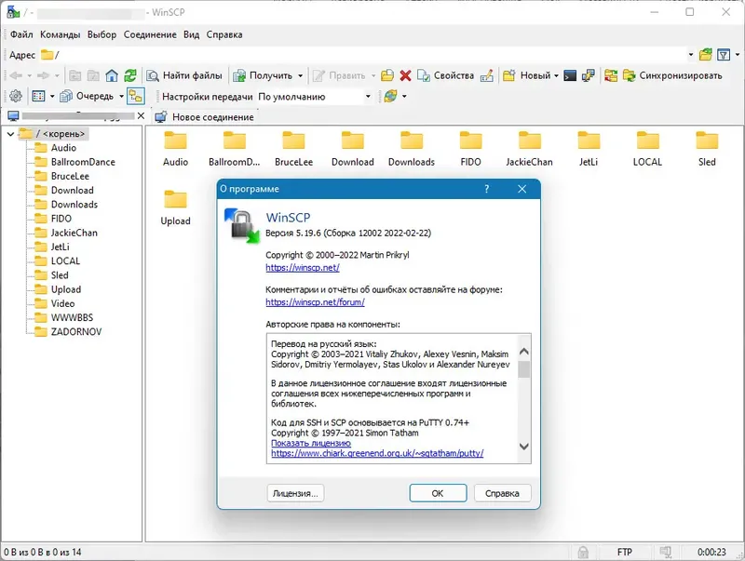Open the Команды menu
Screen dimensions: 745x561
click(x=61, y=34)
